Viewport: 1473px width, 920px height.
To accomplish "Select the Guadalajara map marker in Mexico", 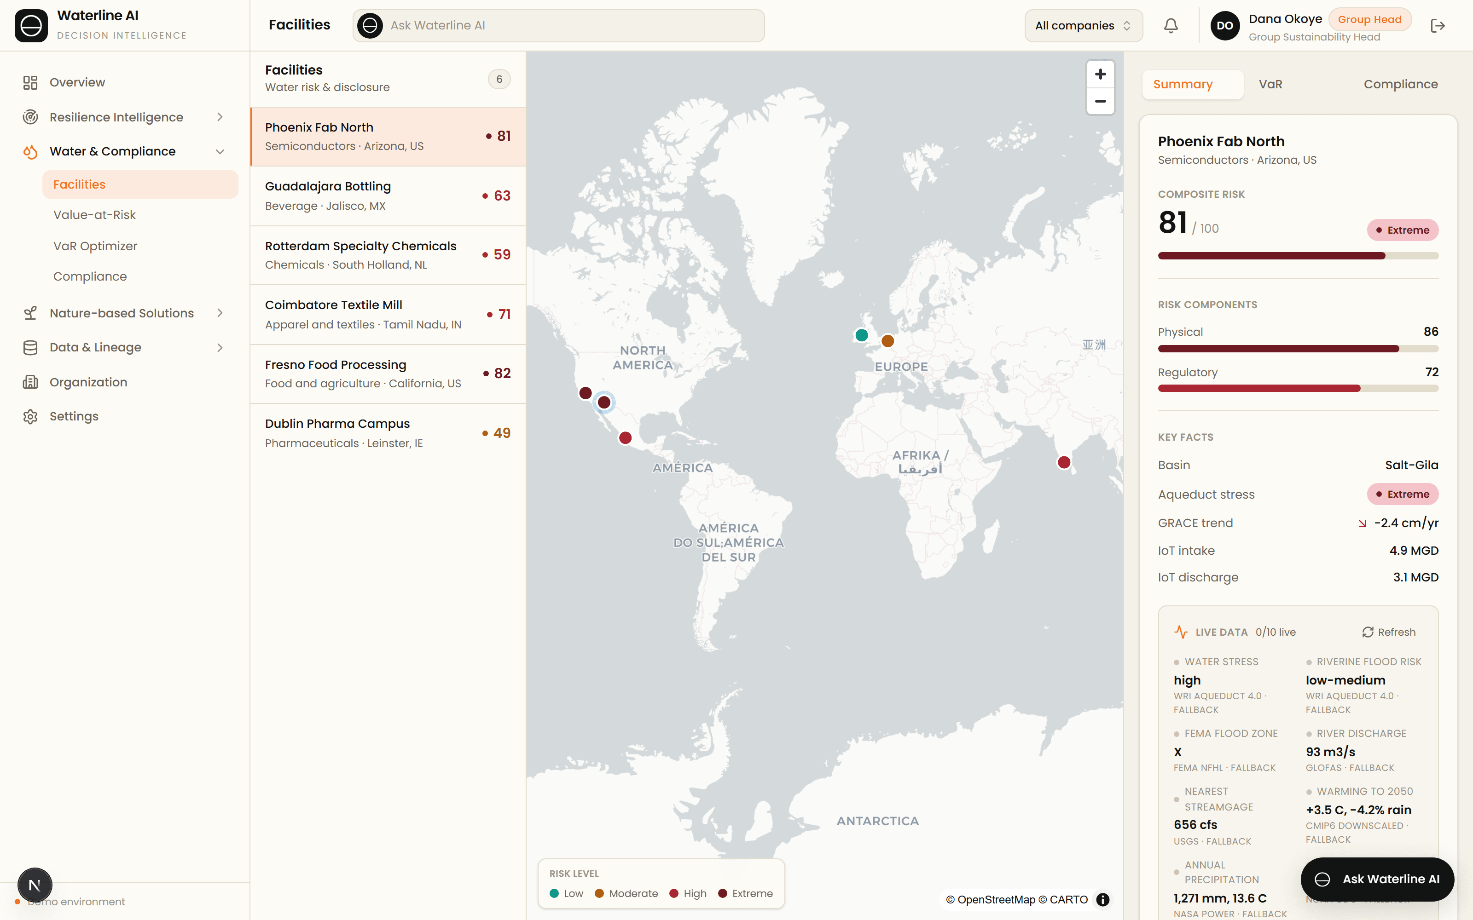I will (x=625, y=437).
